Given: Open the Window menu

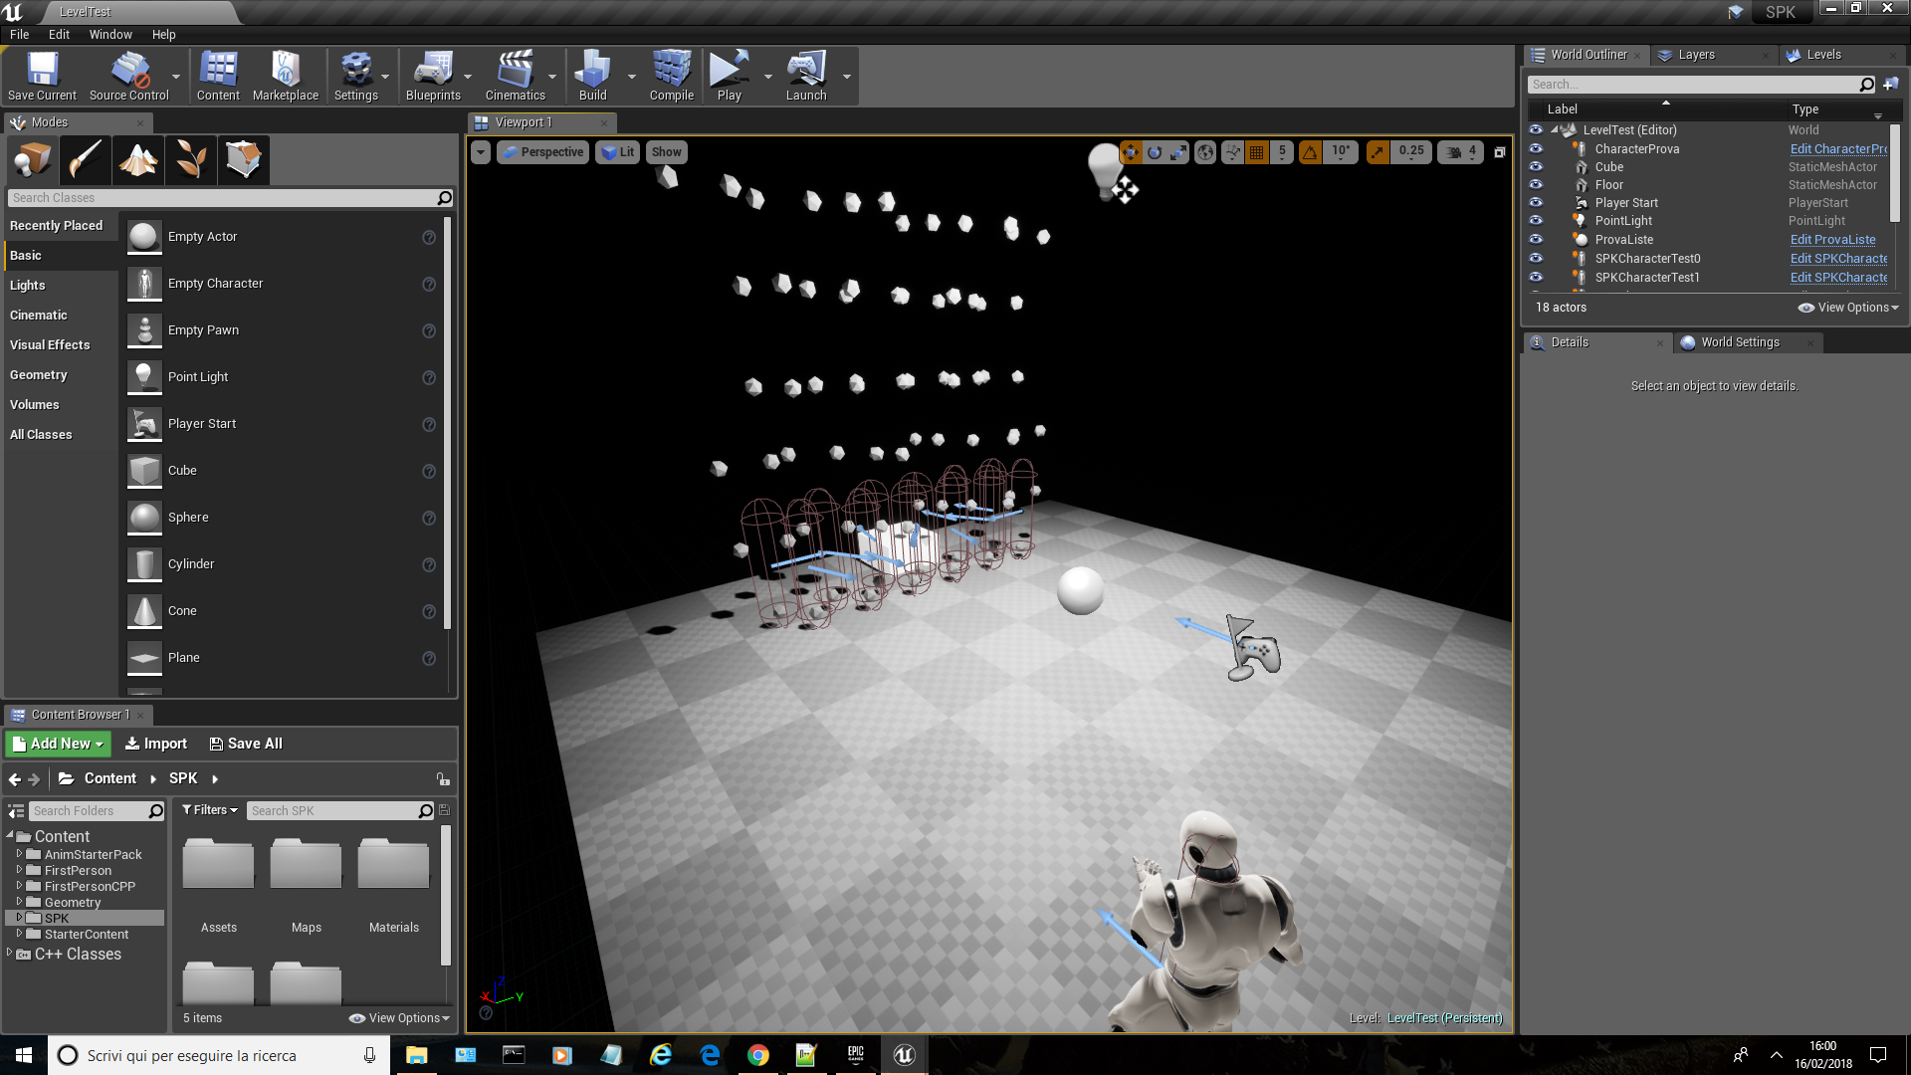Looking at the screenshot, I should 110,34.
